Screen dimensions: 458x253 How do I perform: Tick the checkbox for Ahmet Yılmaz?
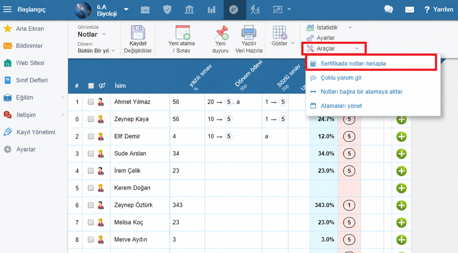point(91,102)
